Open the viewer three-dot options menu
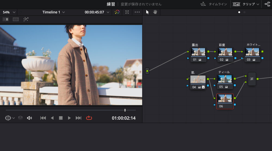272x151 pixels. pos(137,12)
